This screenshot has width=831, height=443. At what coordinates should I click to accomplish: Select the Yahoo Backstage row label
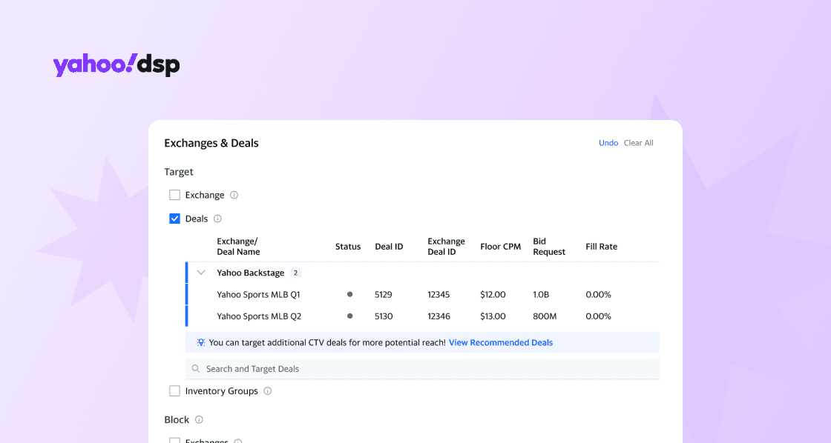click(x=251, y=273)
